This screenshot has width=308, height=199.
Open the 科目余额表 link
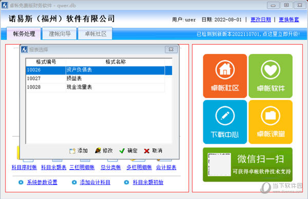pos(53,168)
